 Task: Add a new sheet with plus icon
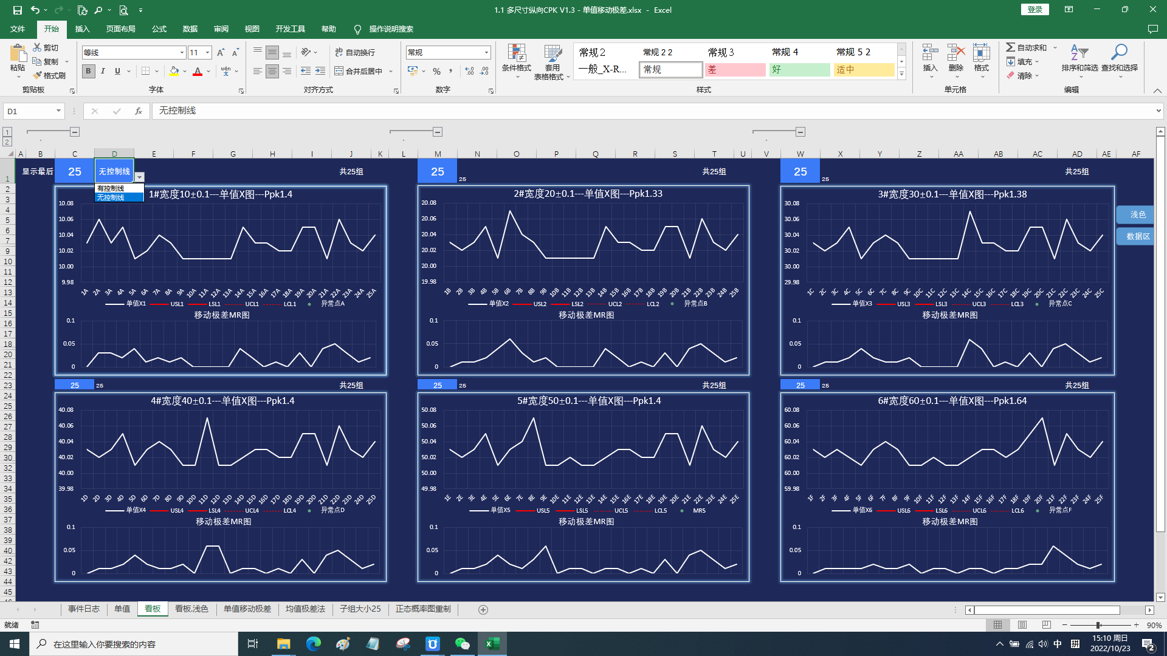(x=483, y=609)
